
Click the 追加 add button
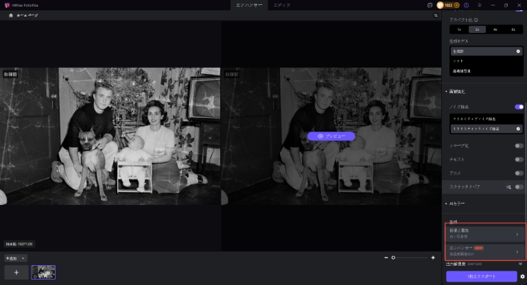click(x=12, y=258)
